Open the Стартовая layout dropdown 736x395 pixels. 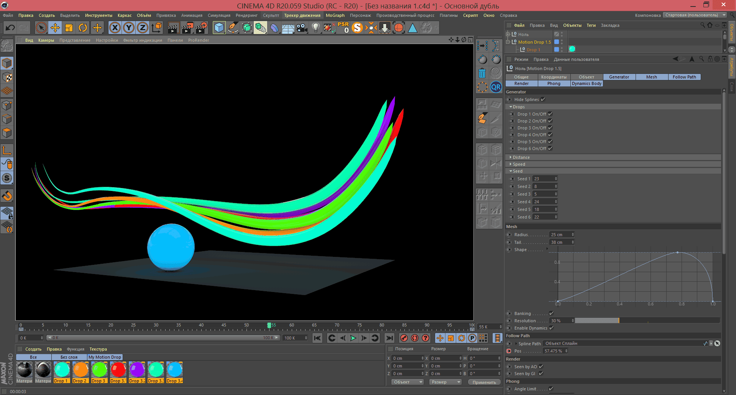(695, 15)
